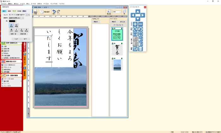The image size is (221, 133).
Task: Rotate part clockwise in parts controller
Action: [x=135, y=29]
